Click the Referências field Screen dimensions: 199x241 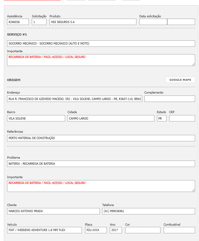(101, 138)
